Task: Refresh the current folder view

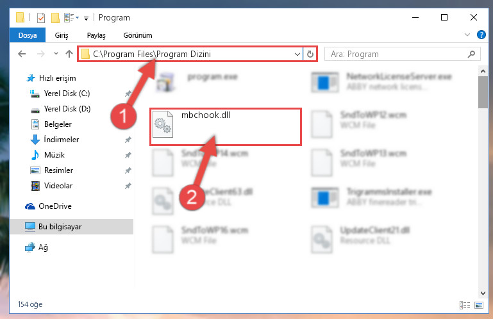Action: point(310,54)
